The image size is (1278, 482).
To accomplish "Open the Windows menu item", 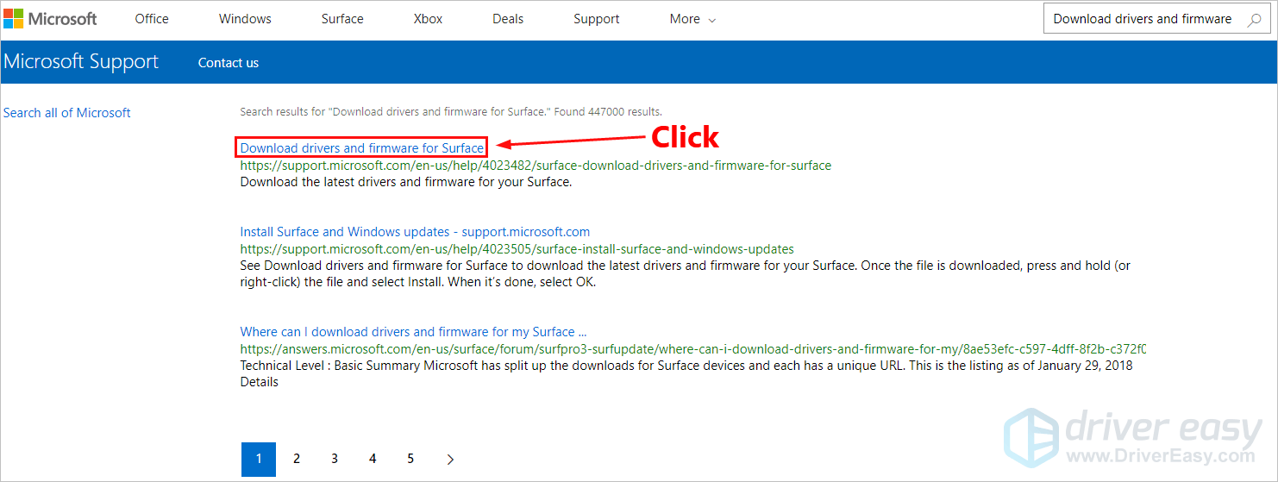I will 245,19.
